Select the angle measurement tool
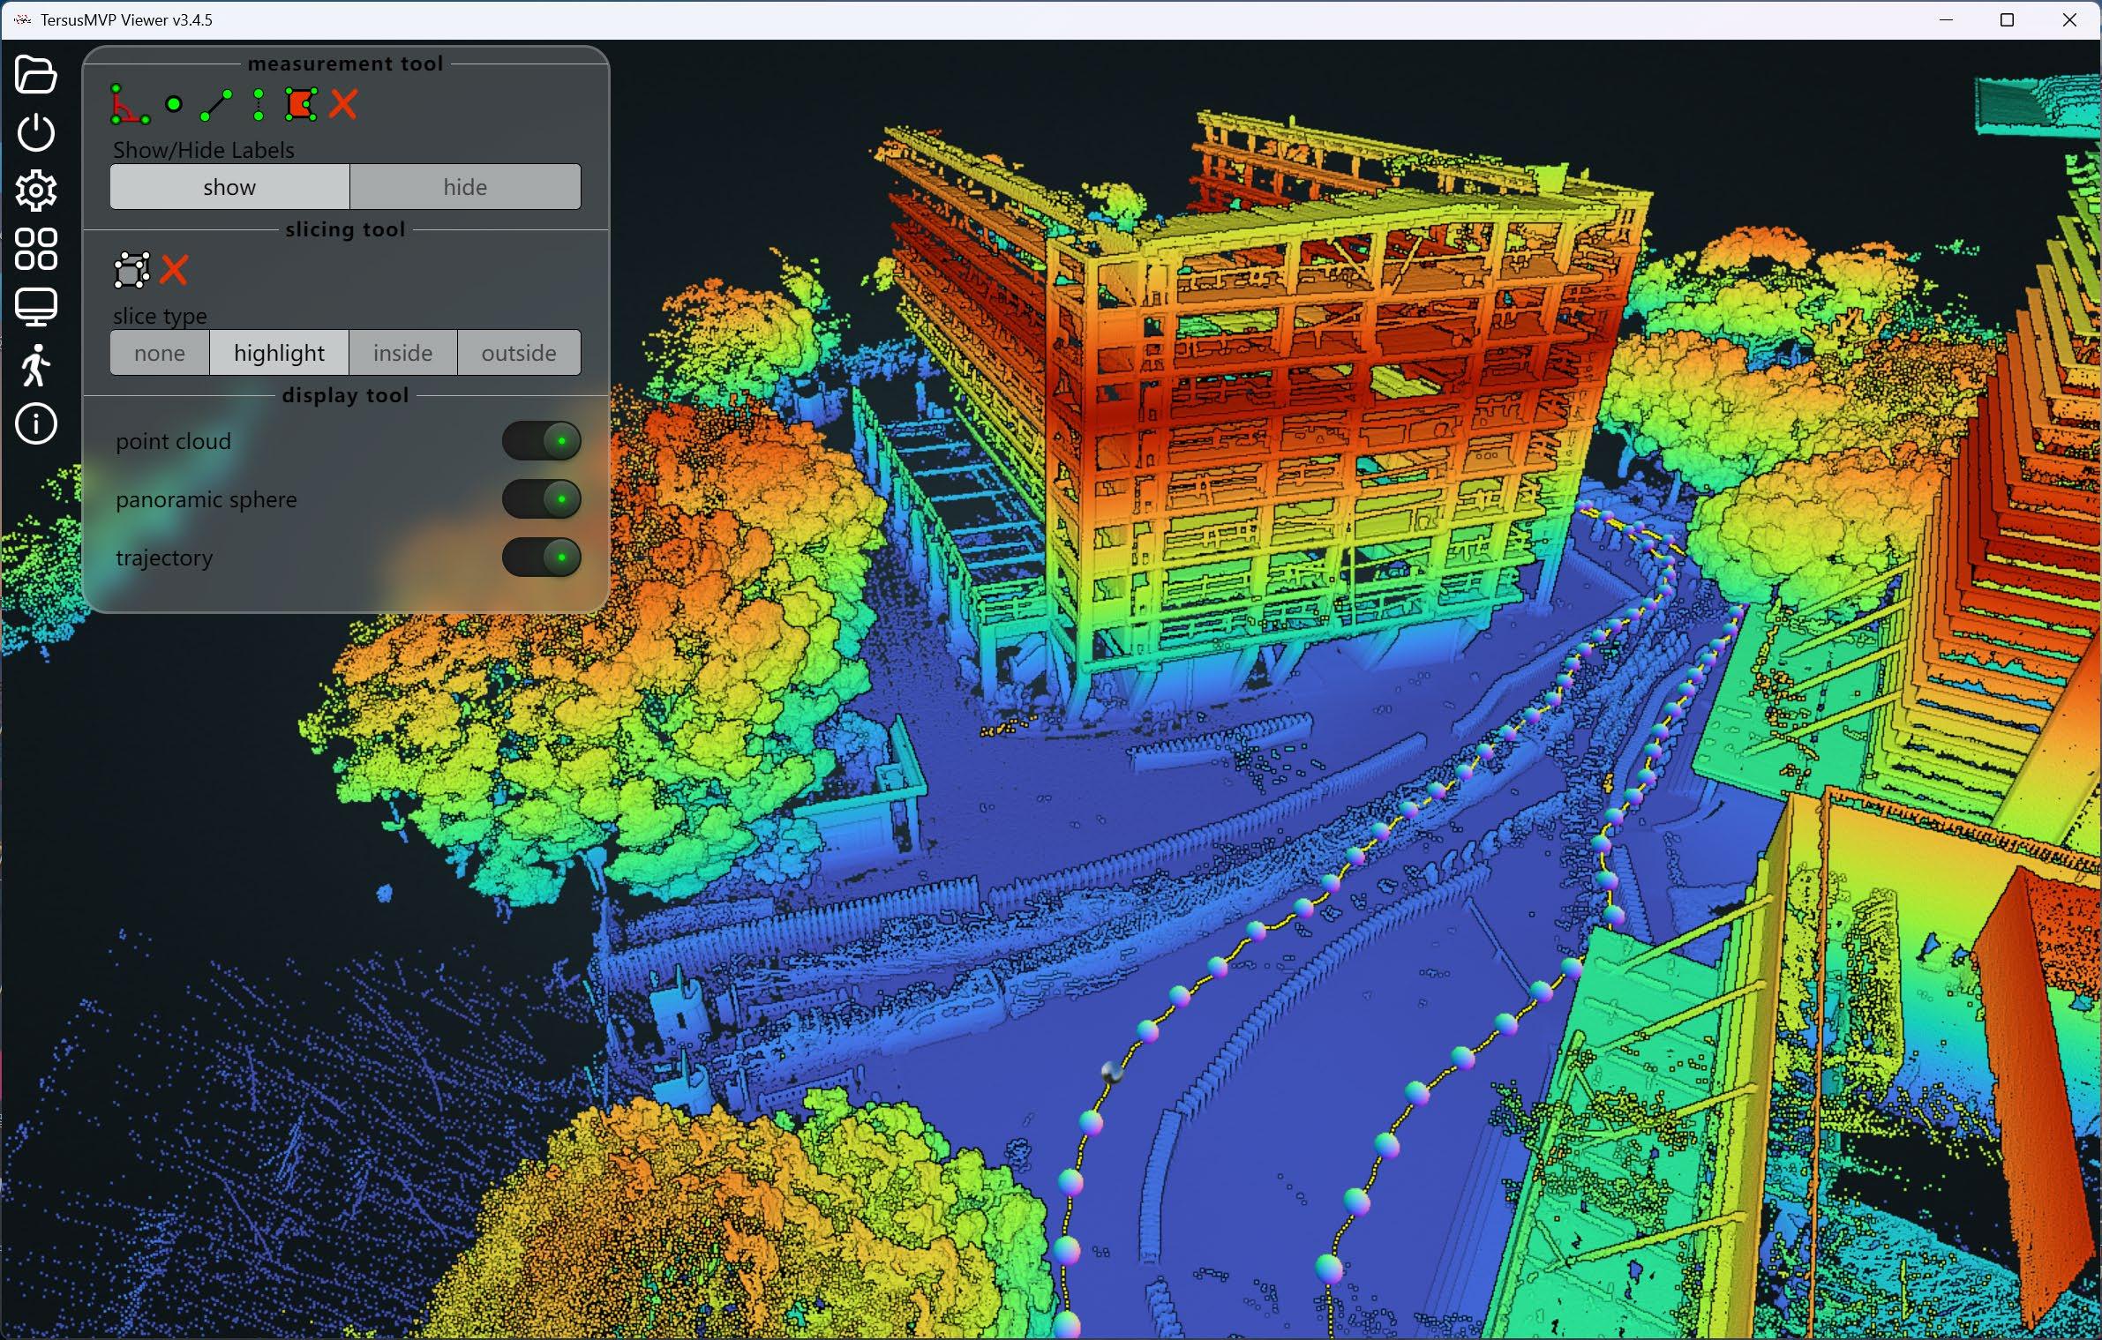2102x1340 pixels. click(129, 104)
